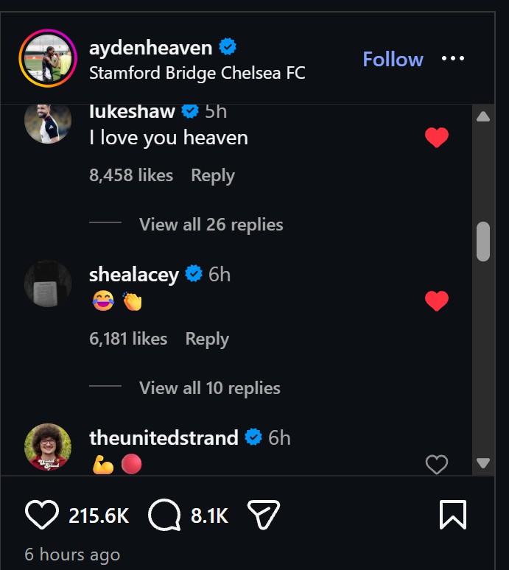Click the scroll up arrow

pyautogui.click(x=483, y=117)
